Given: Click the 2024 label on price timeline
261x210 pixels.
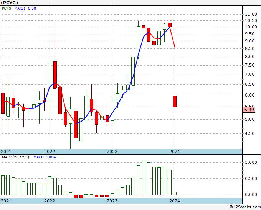Looking at the screenshot, I should click(175, 152).
